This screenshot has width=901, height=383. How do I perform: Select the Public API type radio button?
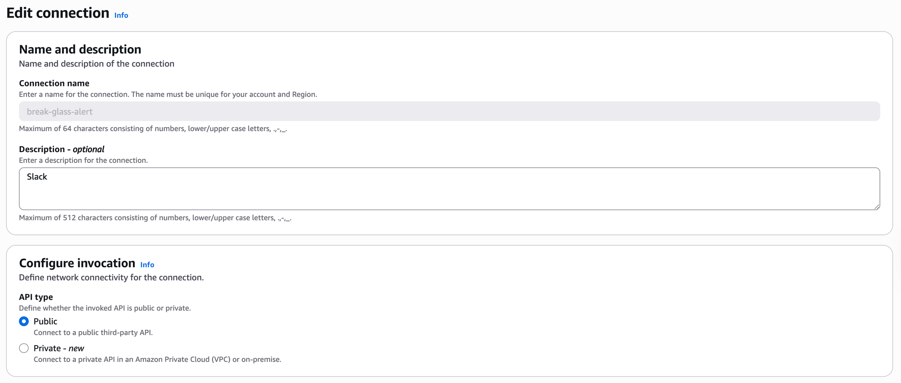(24, 321)
